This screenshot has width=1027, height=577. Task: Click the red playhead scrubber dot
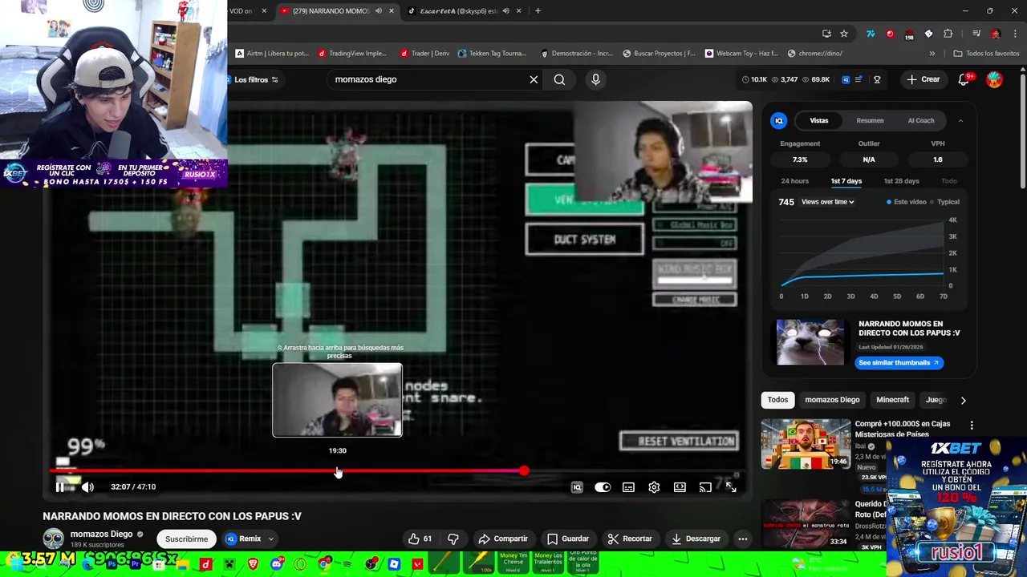pos(524,471)
